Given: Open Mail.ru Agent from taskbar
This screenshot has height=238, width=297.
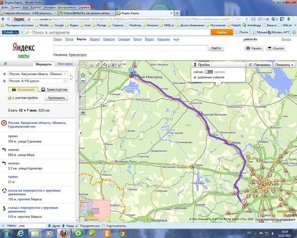Looking at the screenshot, I should pyautogui.click(x=78, y=233).
